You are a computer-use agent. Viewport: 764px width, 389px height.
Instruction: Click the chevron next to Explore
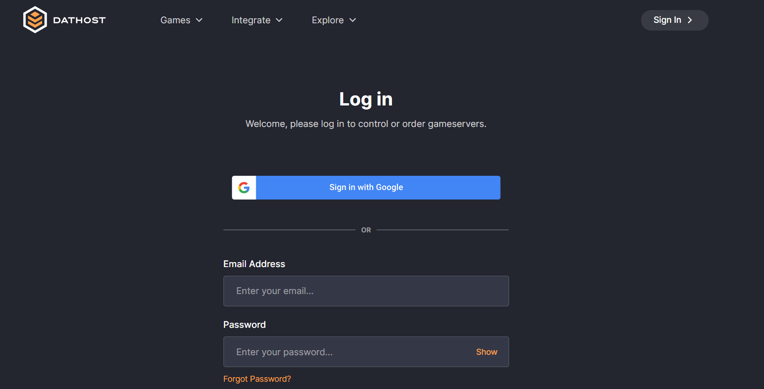352,20
